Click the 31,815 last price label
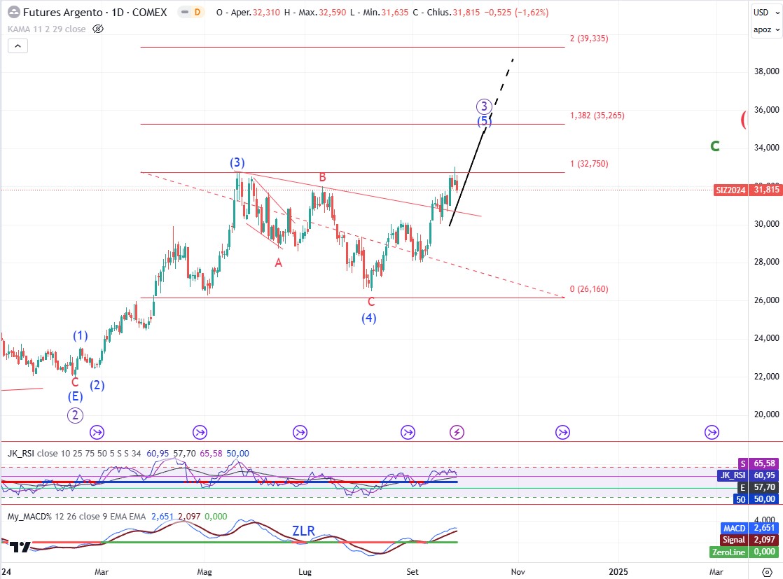 [x=766, y=190]
